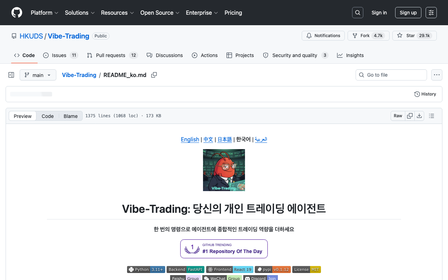Open the search magnifier in header
Viewport: 448px width, 280px height.
pos(358,13)
